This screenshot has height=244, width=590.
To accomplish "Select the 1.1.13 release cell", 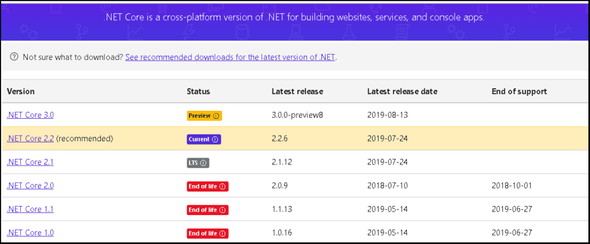I will pos(282,209).
